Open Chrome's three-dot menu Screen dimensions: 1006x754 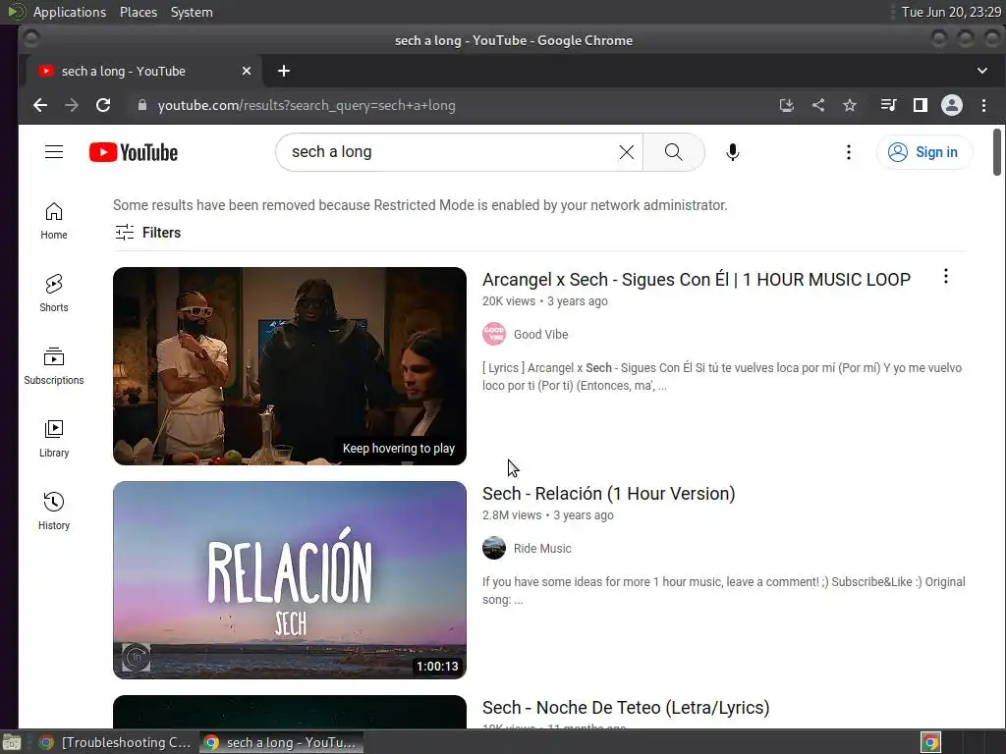983,105
